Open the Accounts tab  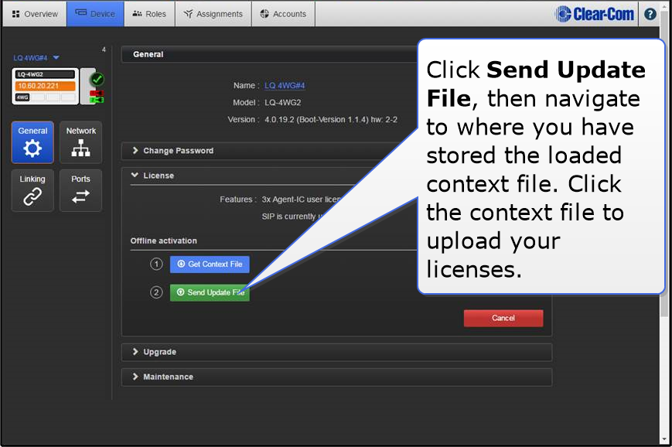point(283,14)
